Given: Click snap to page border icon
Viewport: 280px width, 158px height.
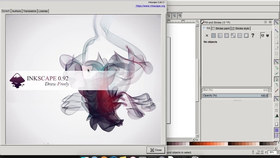Looking at the screenshot, I should coord(276,124).
